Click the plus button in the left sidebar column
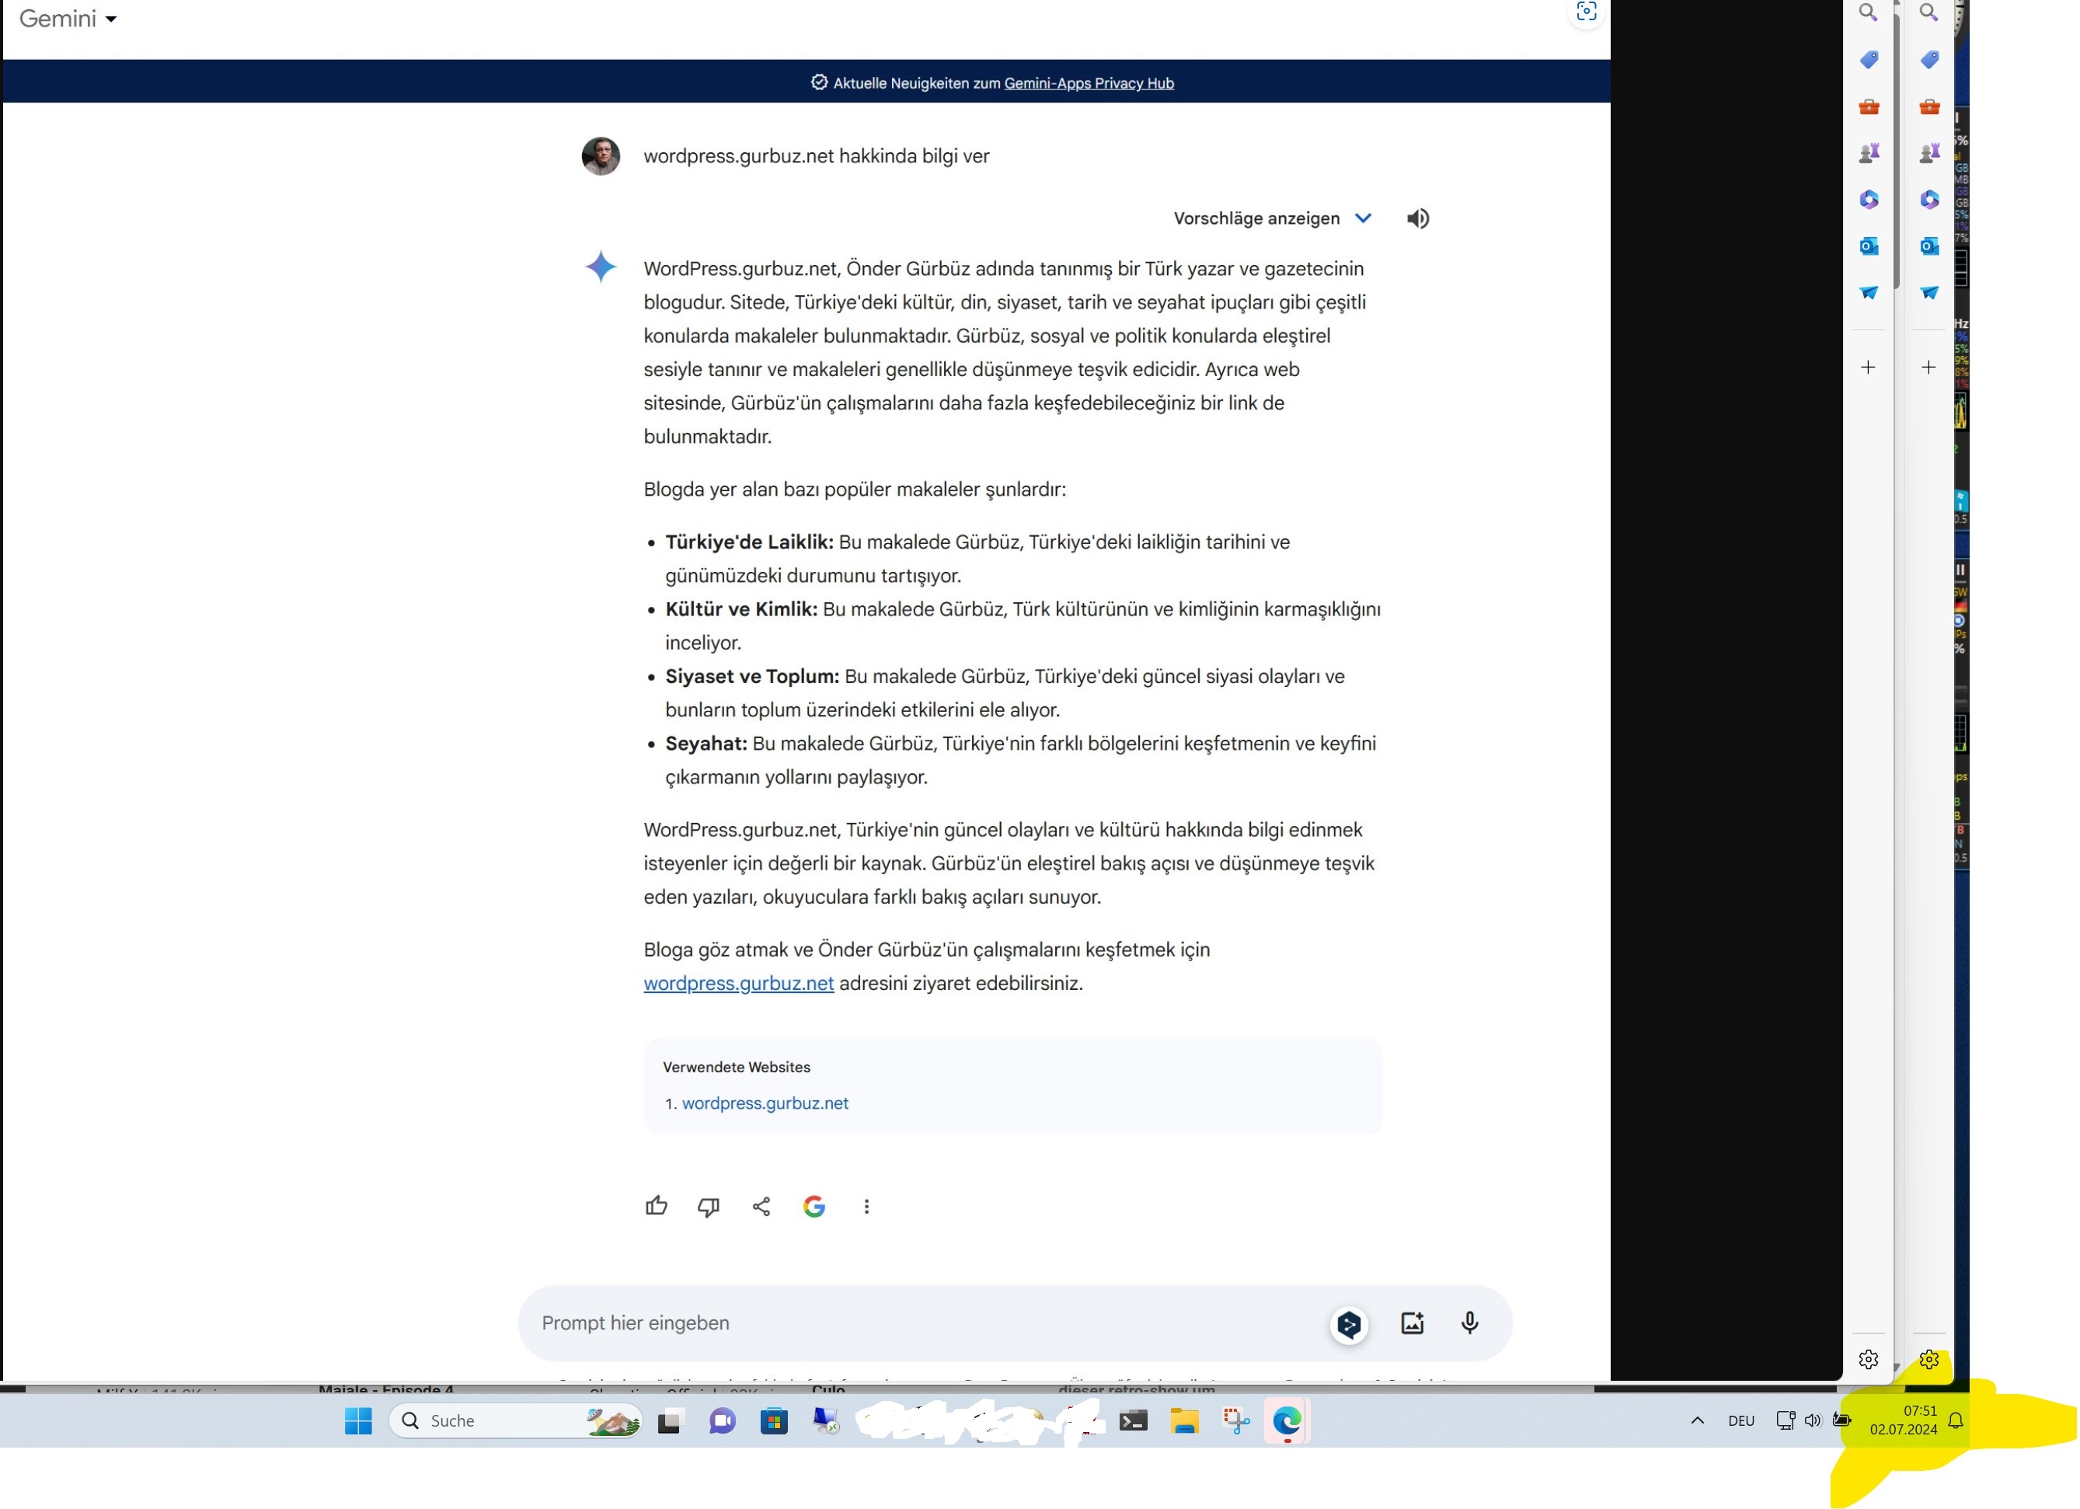Image resolution: width=2080 pixels, height=1509 pixels. click(x=1867, y=367)
